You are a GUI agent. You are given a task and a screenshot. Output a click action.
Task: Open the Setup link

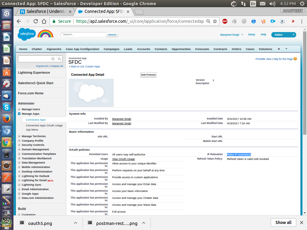252,34
